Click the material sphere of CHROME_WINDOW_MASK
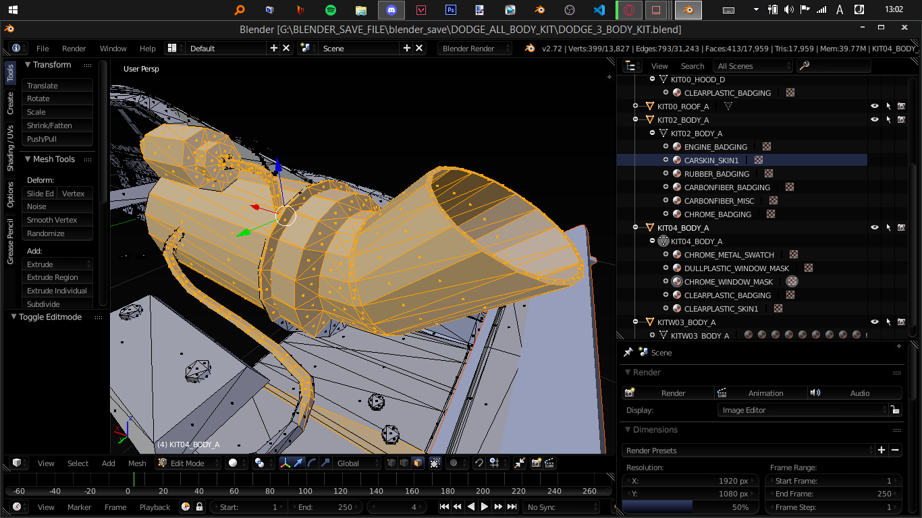 point(677,281)
